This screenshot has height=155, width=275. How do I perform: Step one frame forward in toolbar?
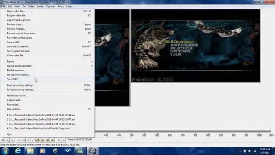tap(28, 140)
